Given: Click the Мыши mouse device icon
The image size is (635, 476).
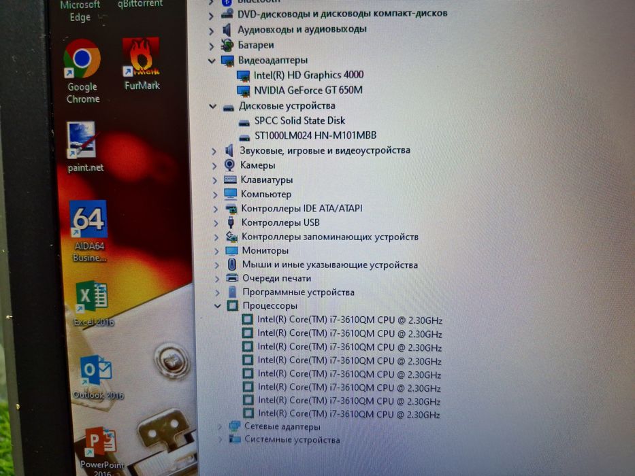Looking at the screenshot, I should tap(231, 265).
